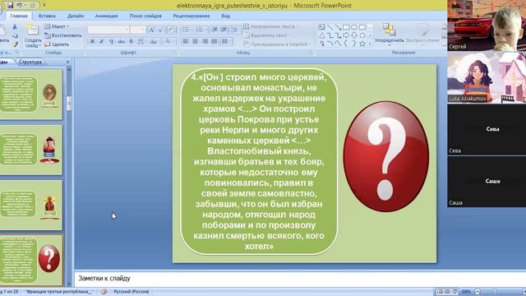Click the Copy icon in clipboard group
Screen dimensions: 526x296
click(15, 35)
